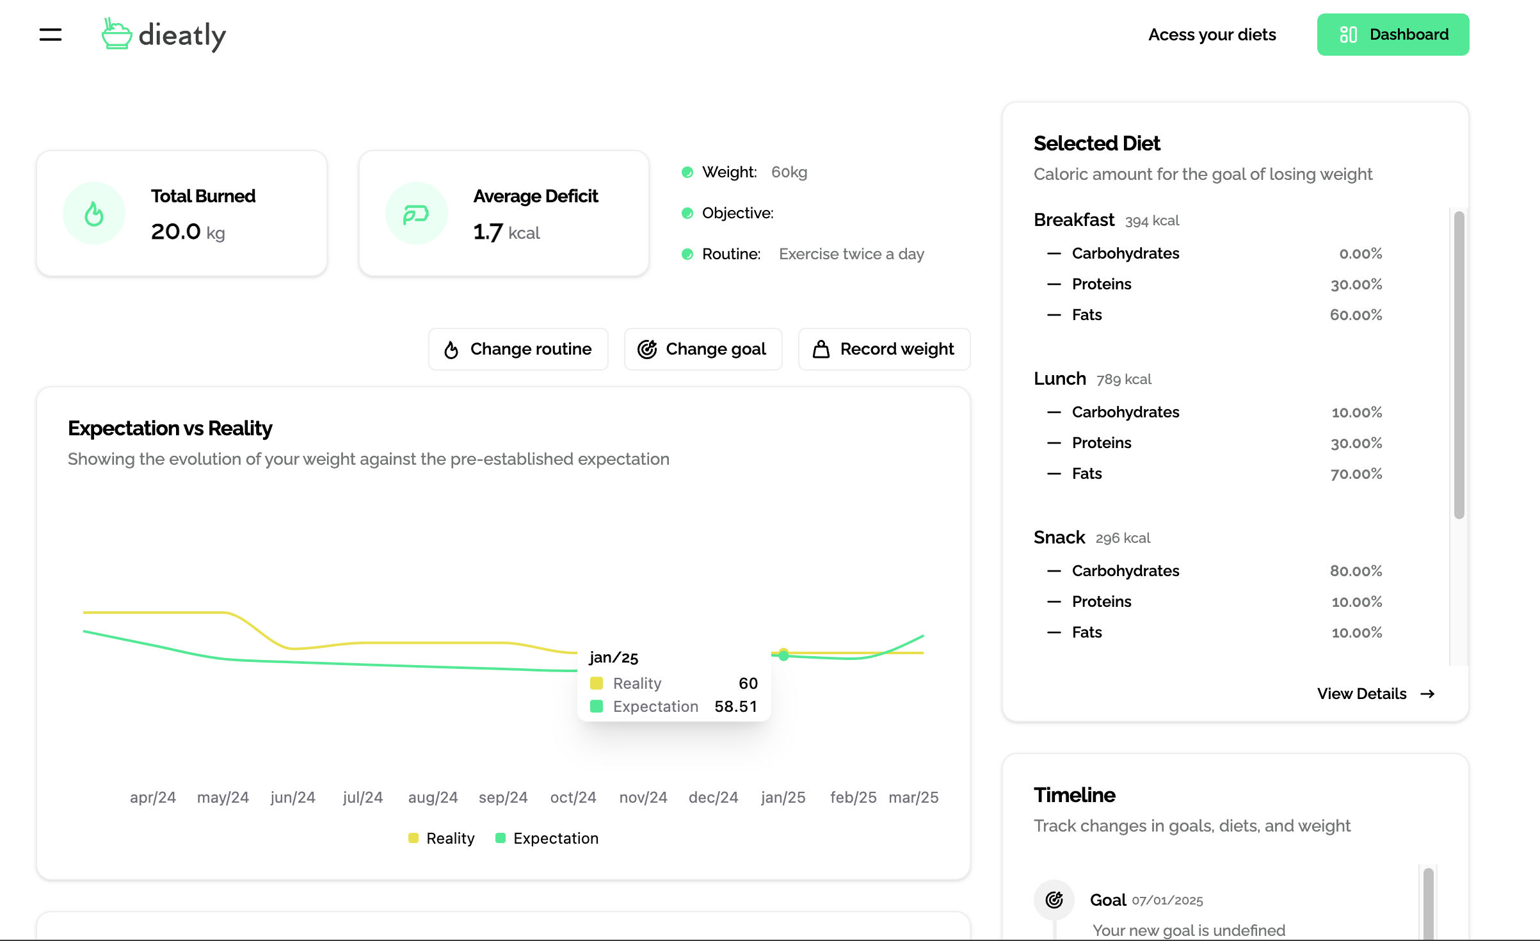
Task: Click the Timeline panel scrollbar
Action: (x=1428, y=904)
